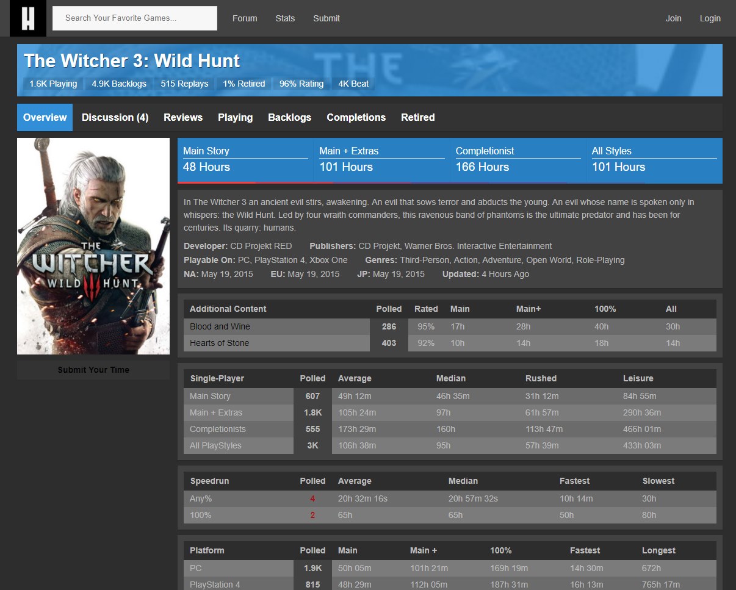The image size is (736, 590).
Task: Click the Hearts of Stone polled count 403
Action: [x=389, y=343]
